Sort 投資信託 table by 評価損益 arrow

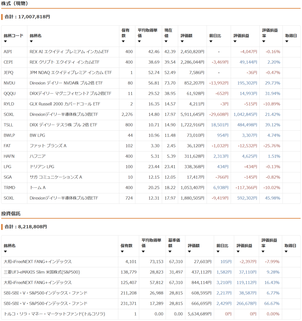pos(238,251)
